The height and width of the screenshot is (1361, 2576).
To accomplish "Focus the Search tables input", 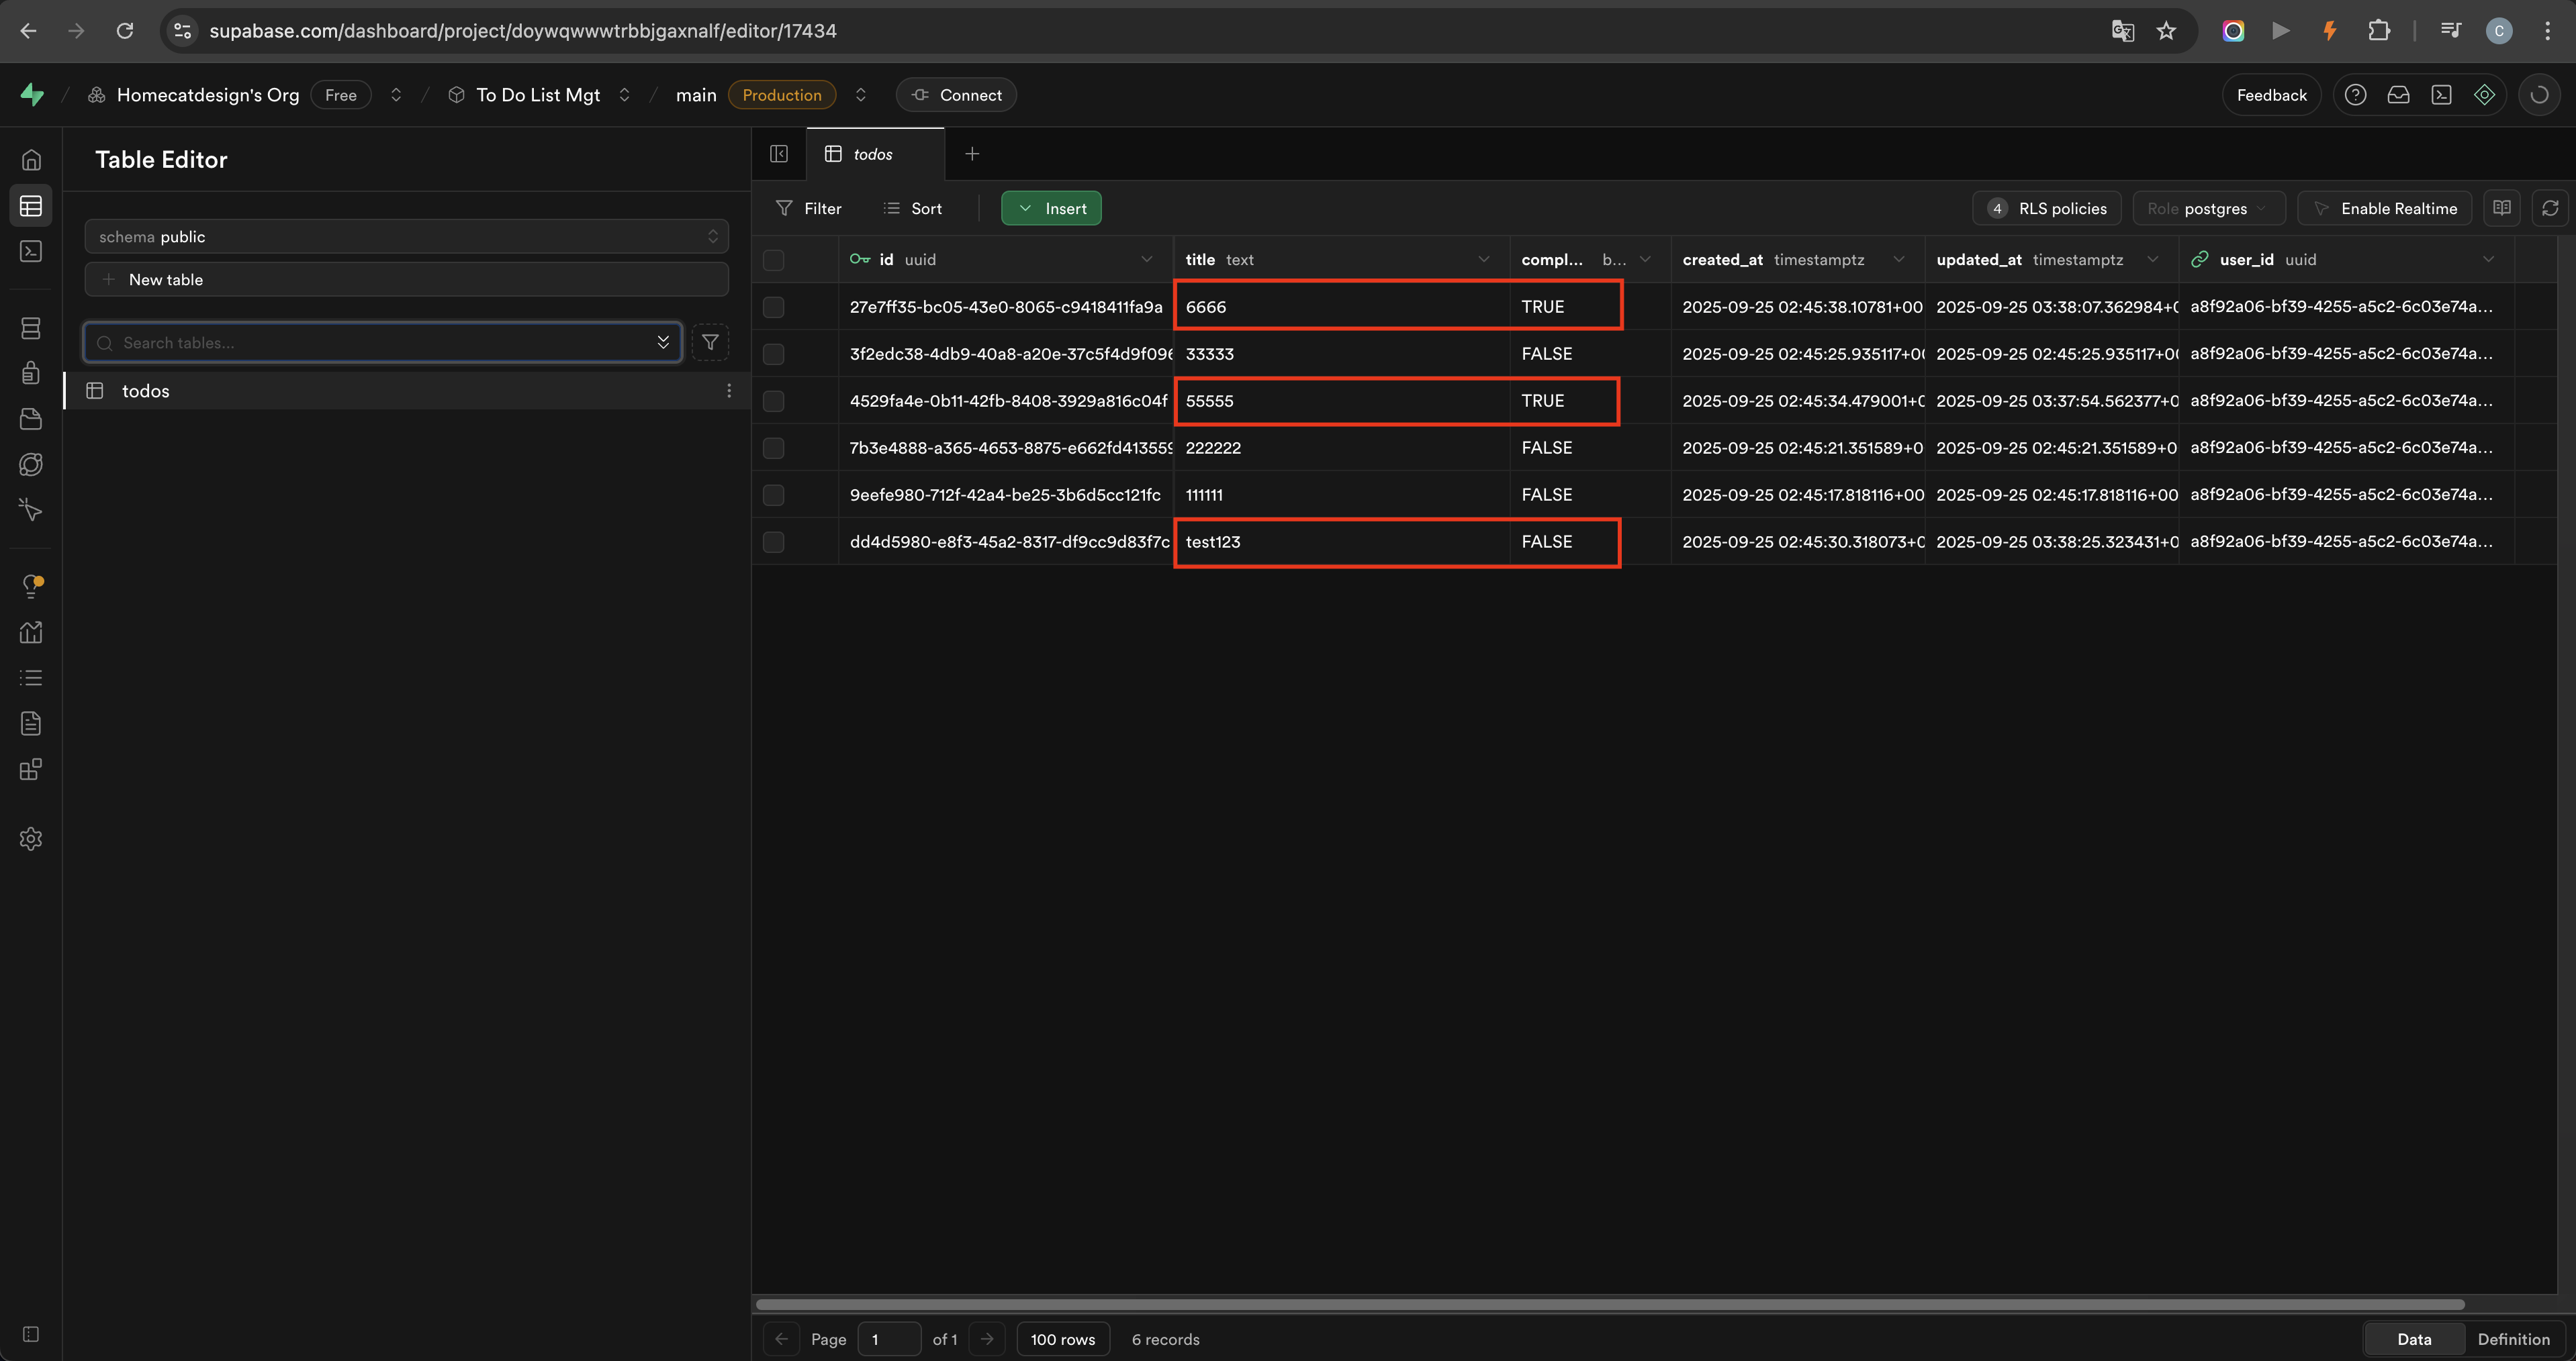I will (x=382, y=343).
